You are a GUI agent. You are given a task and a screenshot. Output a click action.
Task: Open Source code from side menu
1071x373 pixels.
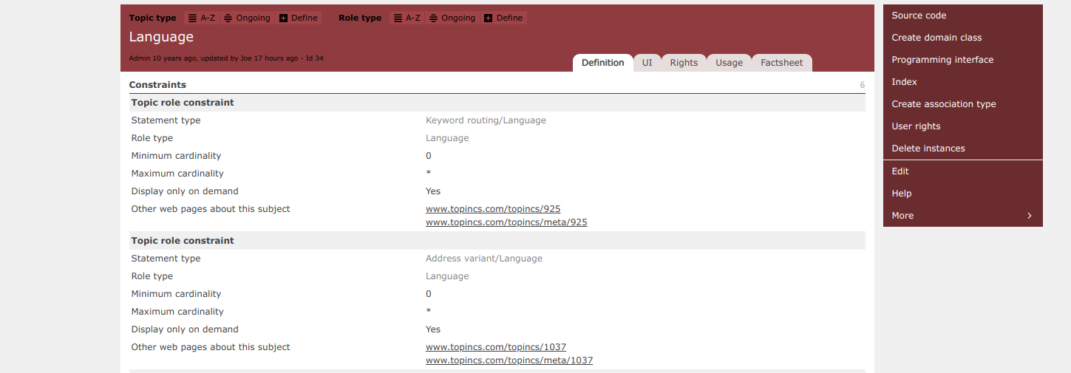click(919, 16)
